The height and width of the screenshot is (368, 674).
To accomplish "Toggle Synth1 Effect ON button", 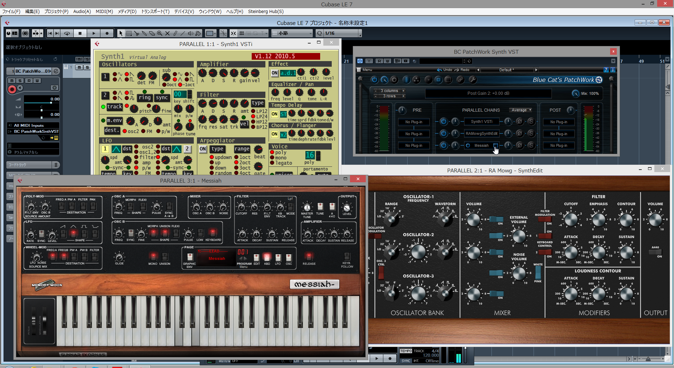I will (x=275, y=73).
